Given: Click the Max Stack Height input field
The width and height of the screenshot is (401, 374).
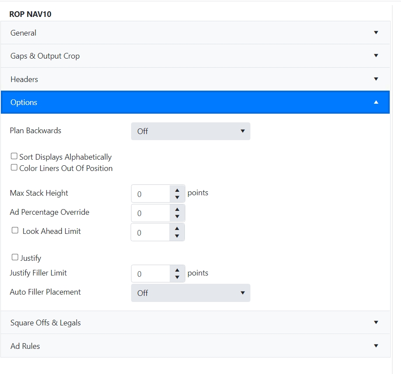Looking at the screenshot, I should 151,194.
